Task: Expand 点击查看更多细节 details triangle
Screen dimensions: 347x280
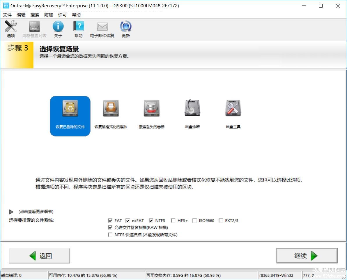Action: tap(11, 212)
